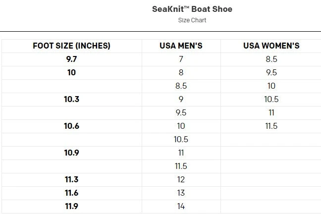Click men's size 7 cell
Image resolution: width=321 pixels, height=214 pixels.
coord(181,59)
